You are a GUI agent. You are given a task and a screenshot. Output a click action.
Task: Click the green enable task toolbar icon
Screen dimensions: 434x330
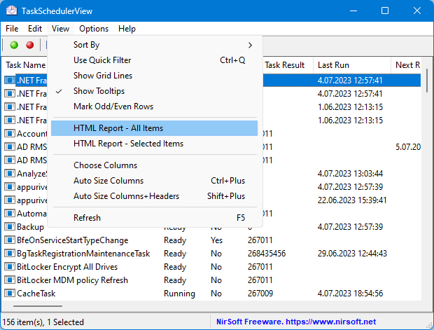click(x=14, y=45)
